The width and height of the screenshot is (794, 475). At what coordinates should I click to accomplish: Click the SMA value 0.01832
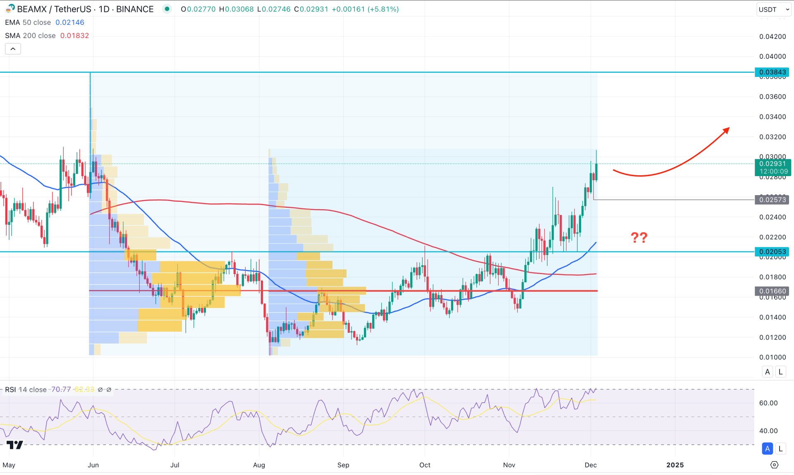tap(74, 36)
